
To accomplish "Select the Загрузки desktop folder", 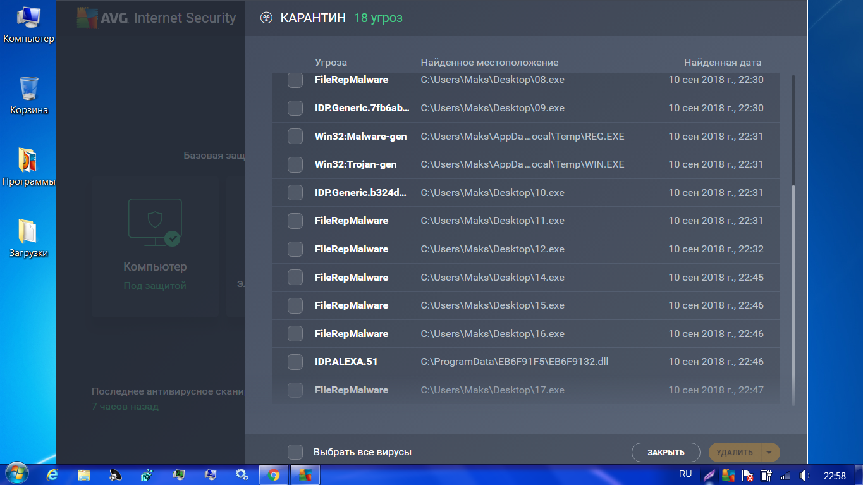I will click(x=29, y=238).
